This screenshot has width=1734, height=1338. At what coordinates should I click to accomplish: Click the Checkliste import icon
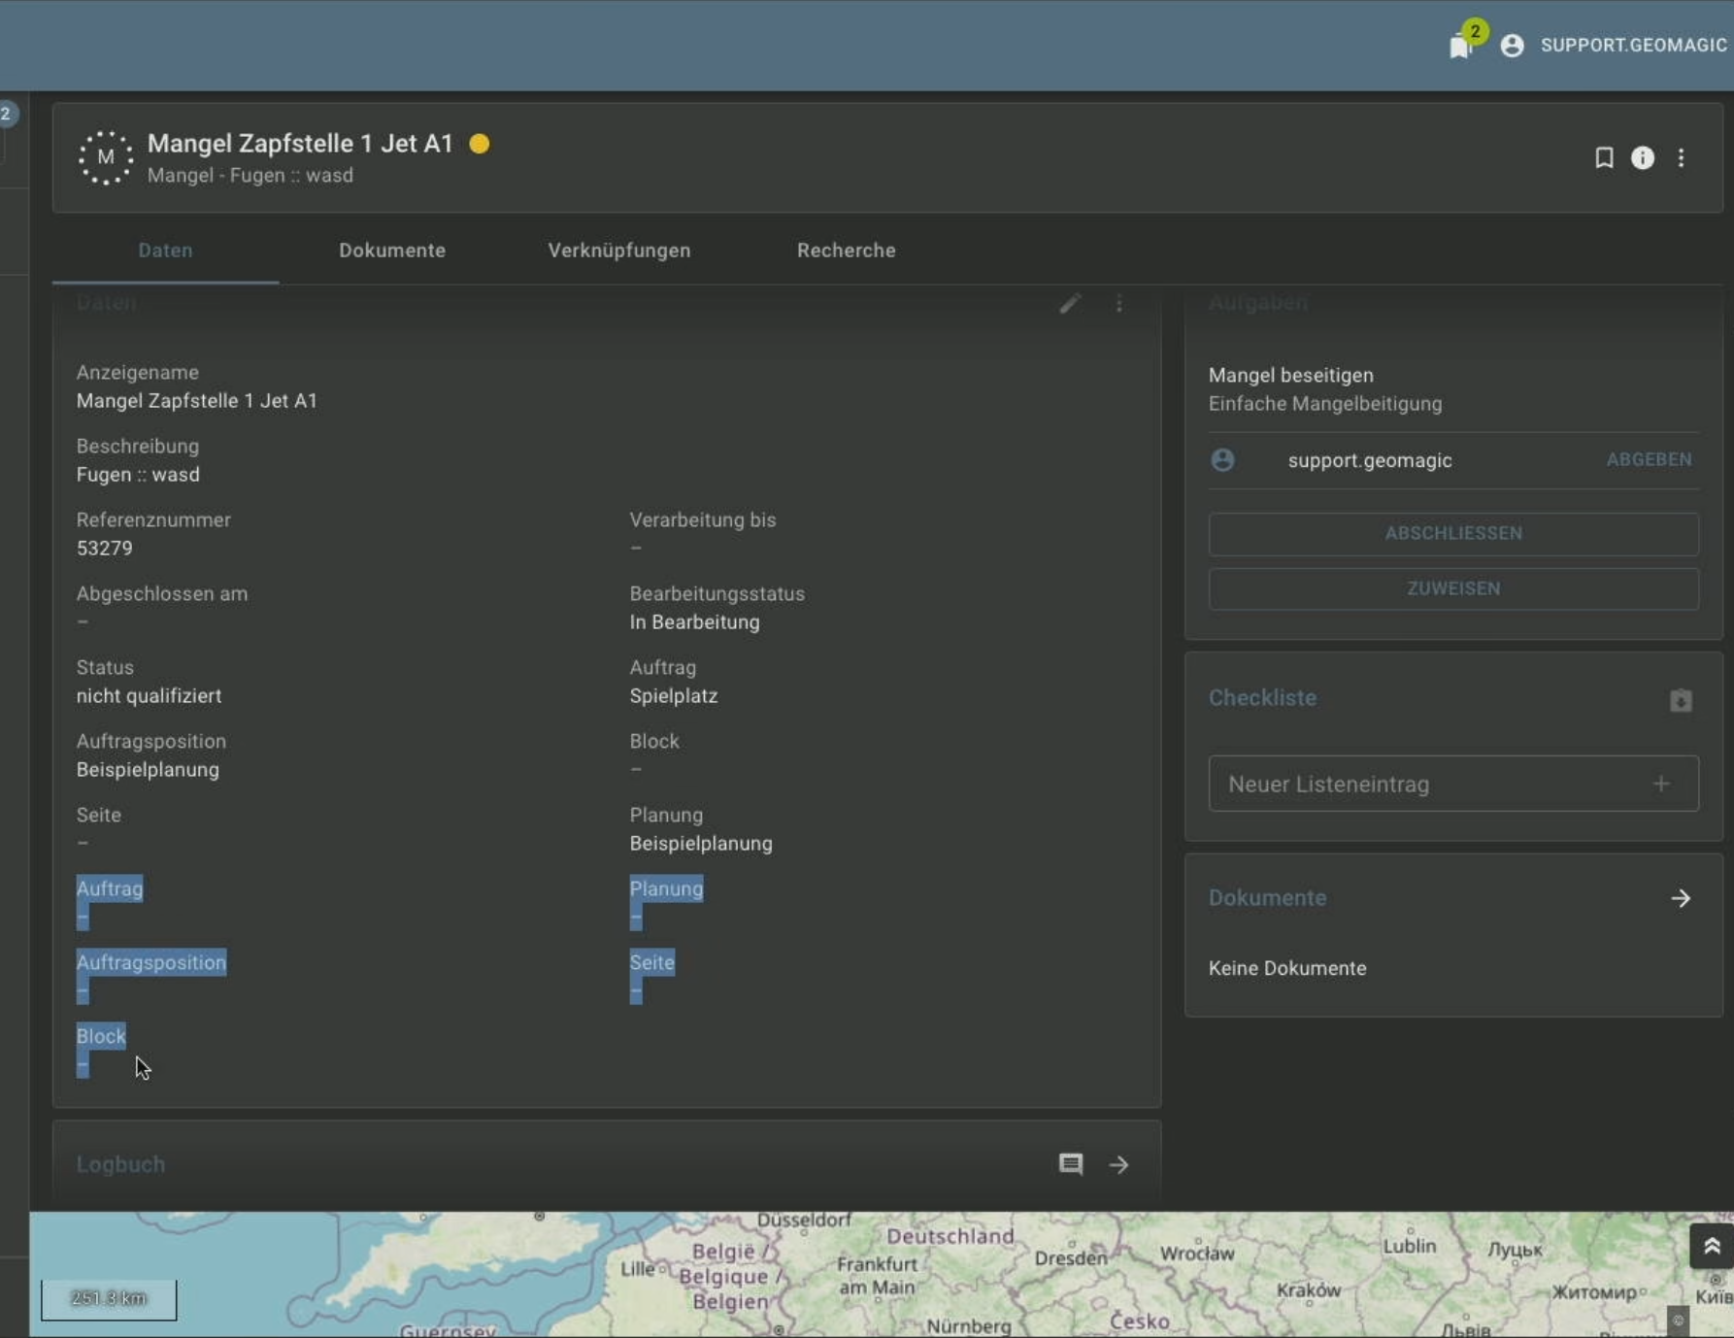(x=1681, y=700)
